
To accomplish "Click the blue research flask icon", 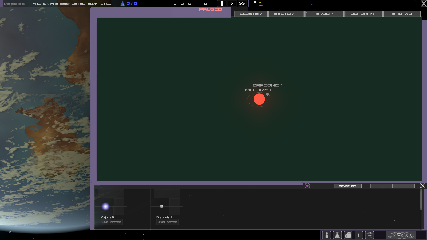I will (x=122, y=3).
